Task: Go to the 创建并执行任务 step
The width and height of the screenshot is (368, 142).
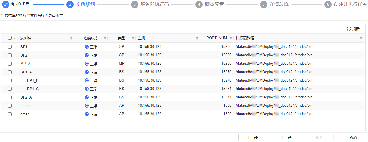Action: 350,4
